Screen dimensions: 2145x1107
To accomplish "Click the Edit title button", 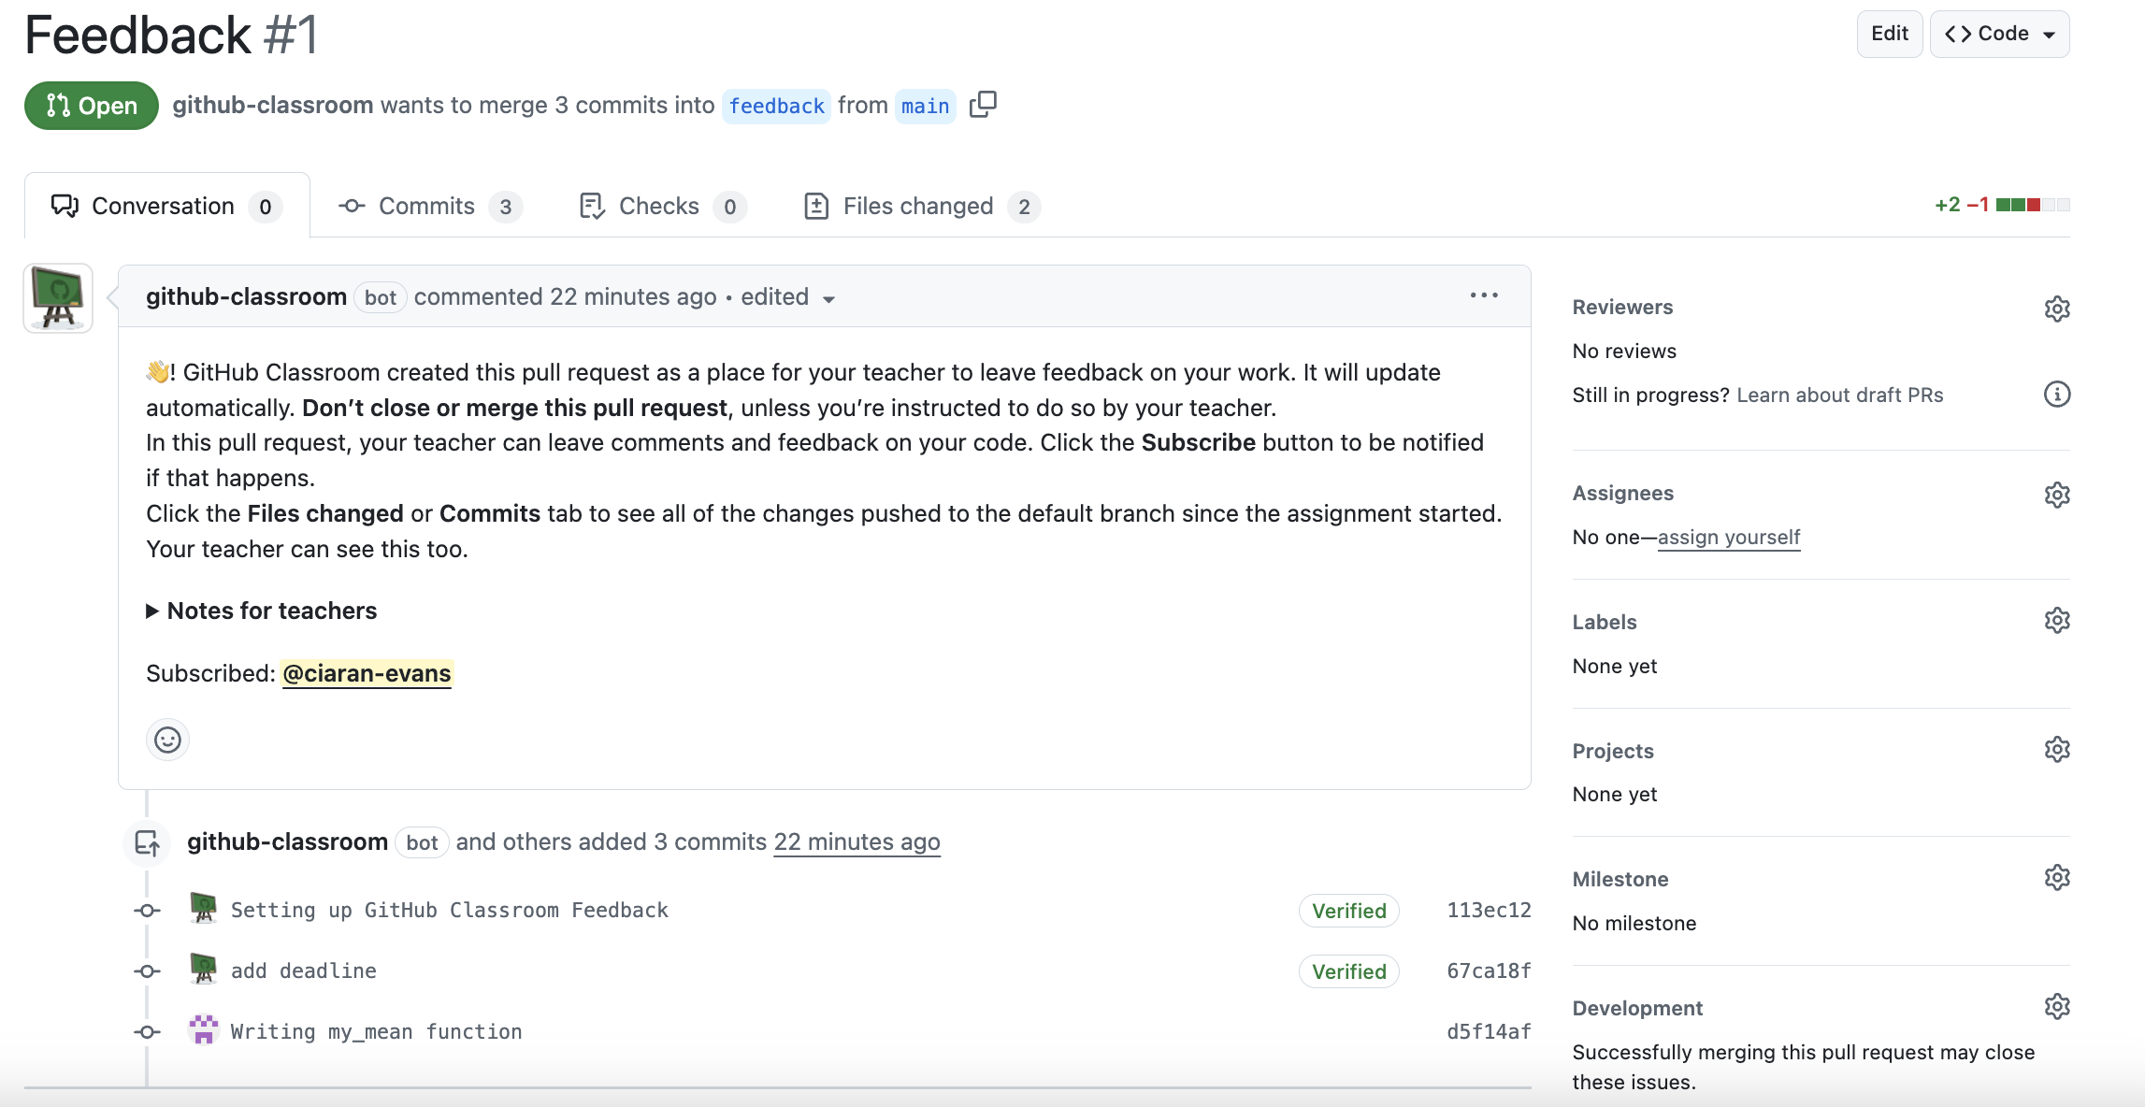I will 1889,35.
